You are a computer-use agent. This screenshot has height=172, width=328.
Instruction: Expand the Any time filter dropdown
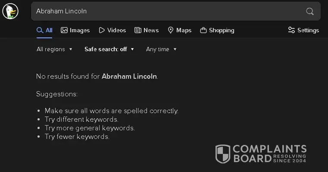click(161, 49)
